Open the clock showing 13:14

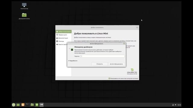tap(179, 105)
